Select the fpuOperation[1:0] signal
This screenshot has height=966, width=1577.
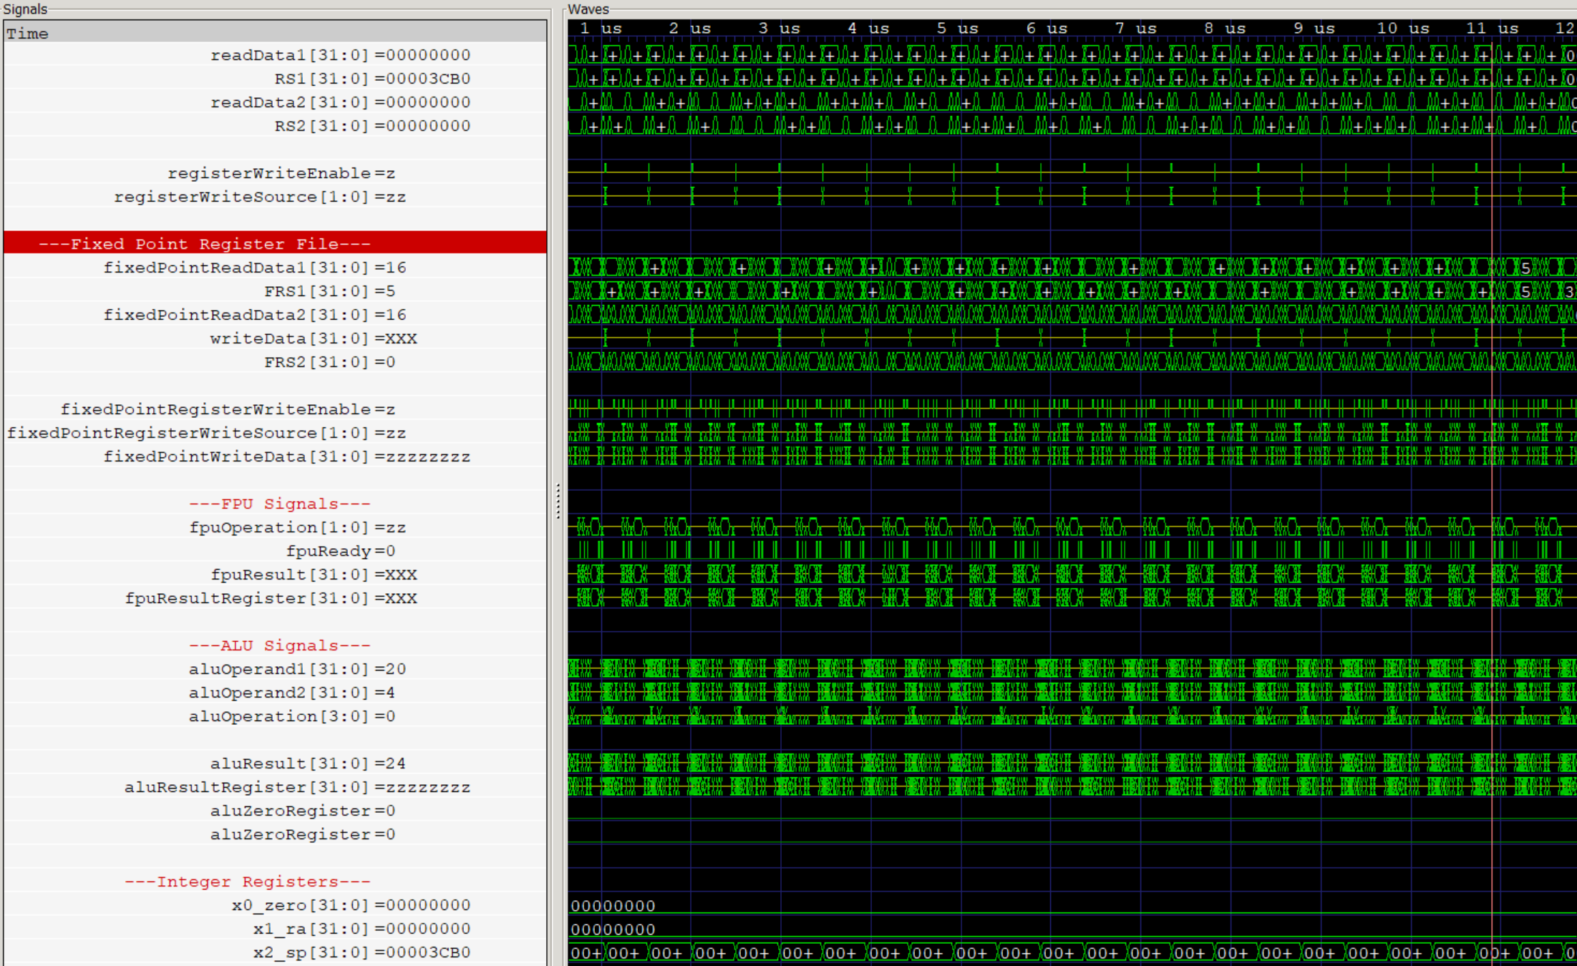[x=276, y=527]
